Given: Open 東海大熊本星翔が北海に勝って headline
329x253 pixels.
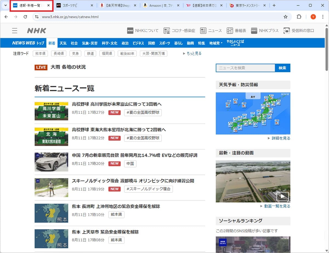Looking at the screenshot, I should click(x=119, y=130).
